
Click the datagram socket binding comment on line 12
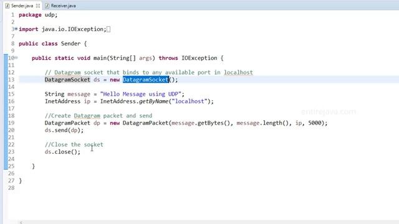pyautogui.click(x=149, y=73)
